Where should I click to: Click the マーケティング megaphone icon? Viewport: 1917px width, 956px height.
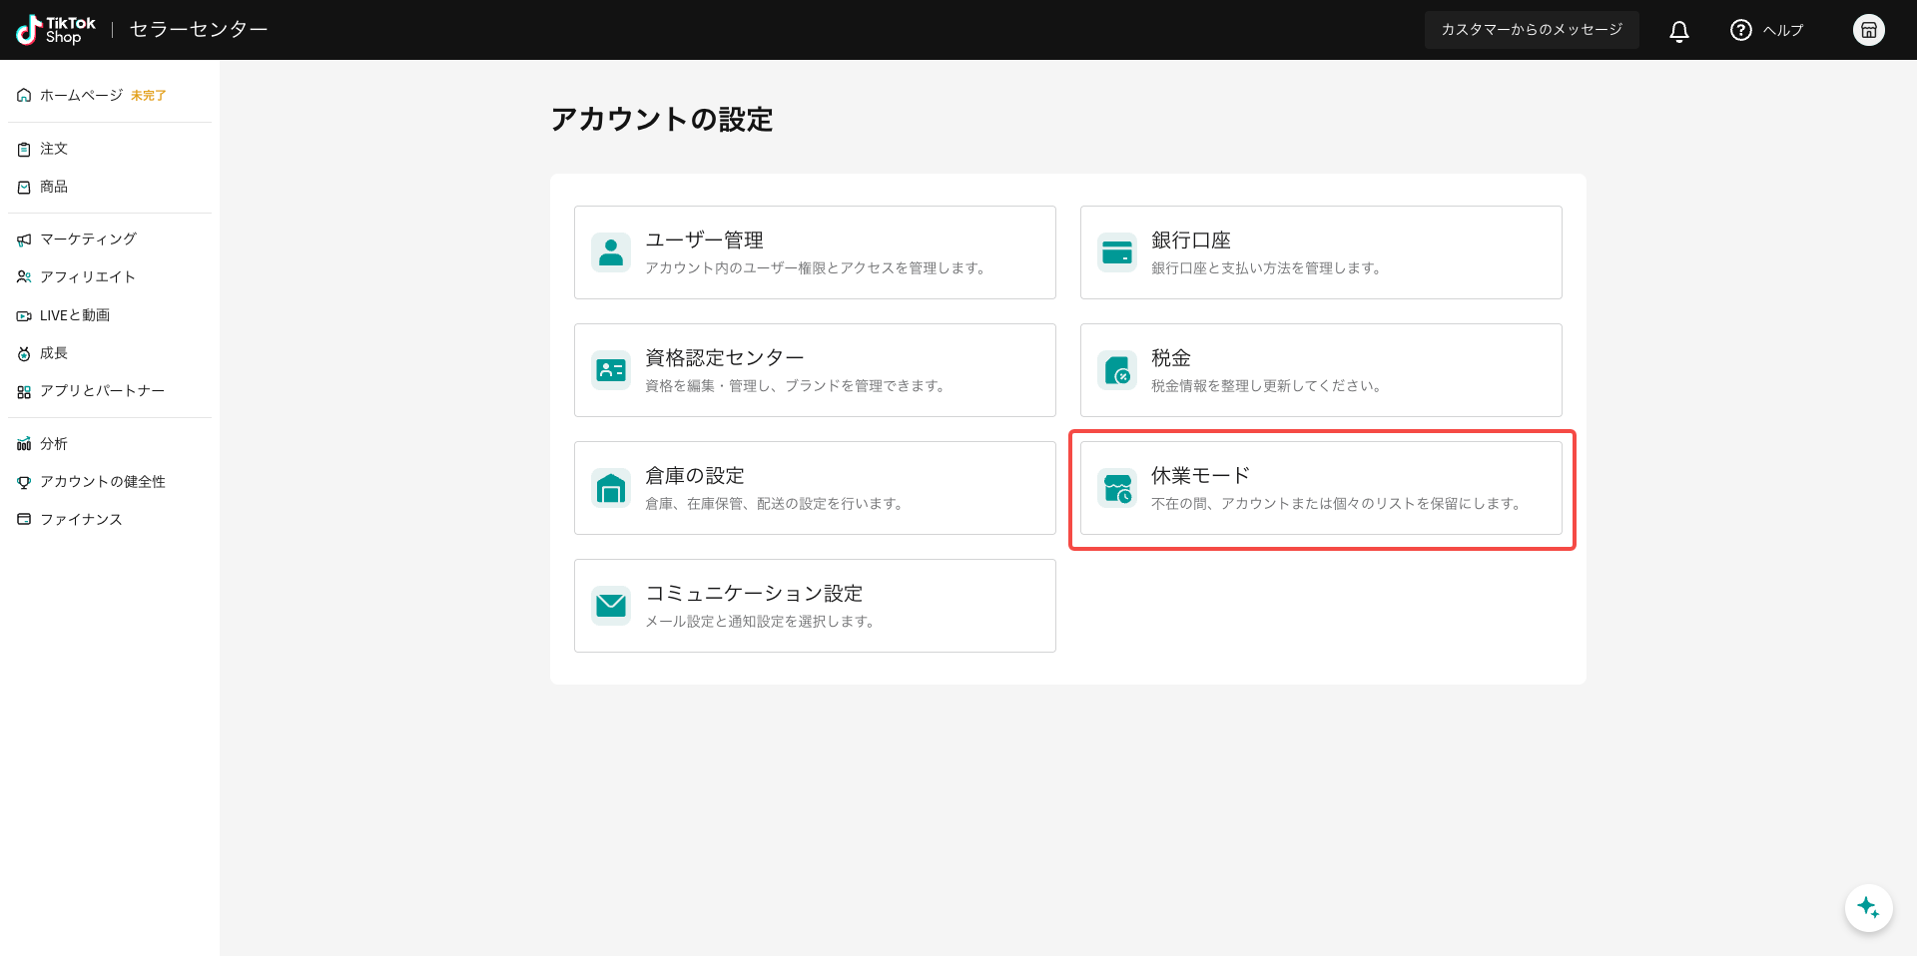24,239
